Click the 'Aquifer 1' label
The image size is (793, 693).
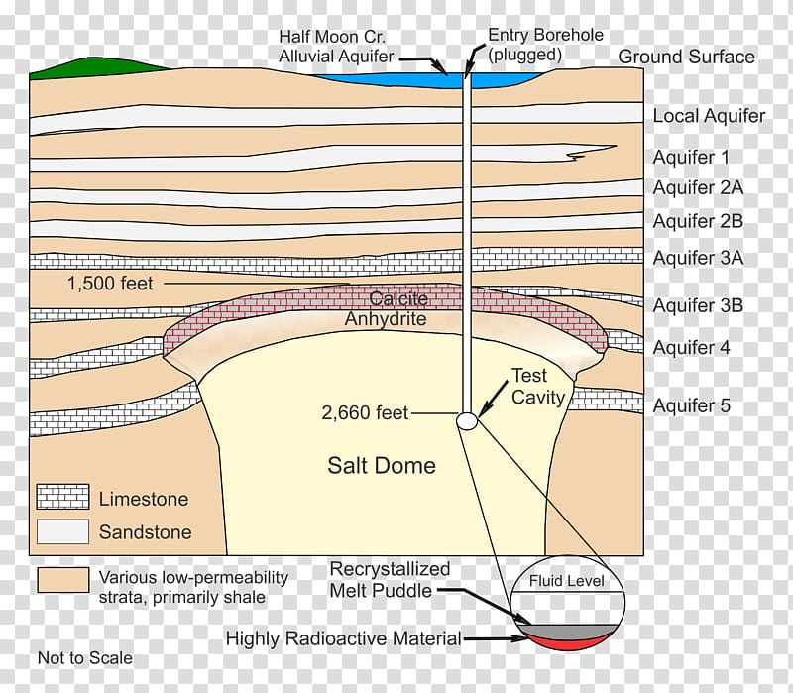tap(691, 157)
